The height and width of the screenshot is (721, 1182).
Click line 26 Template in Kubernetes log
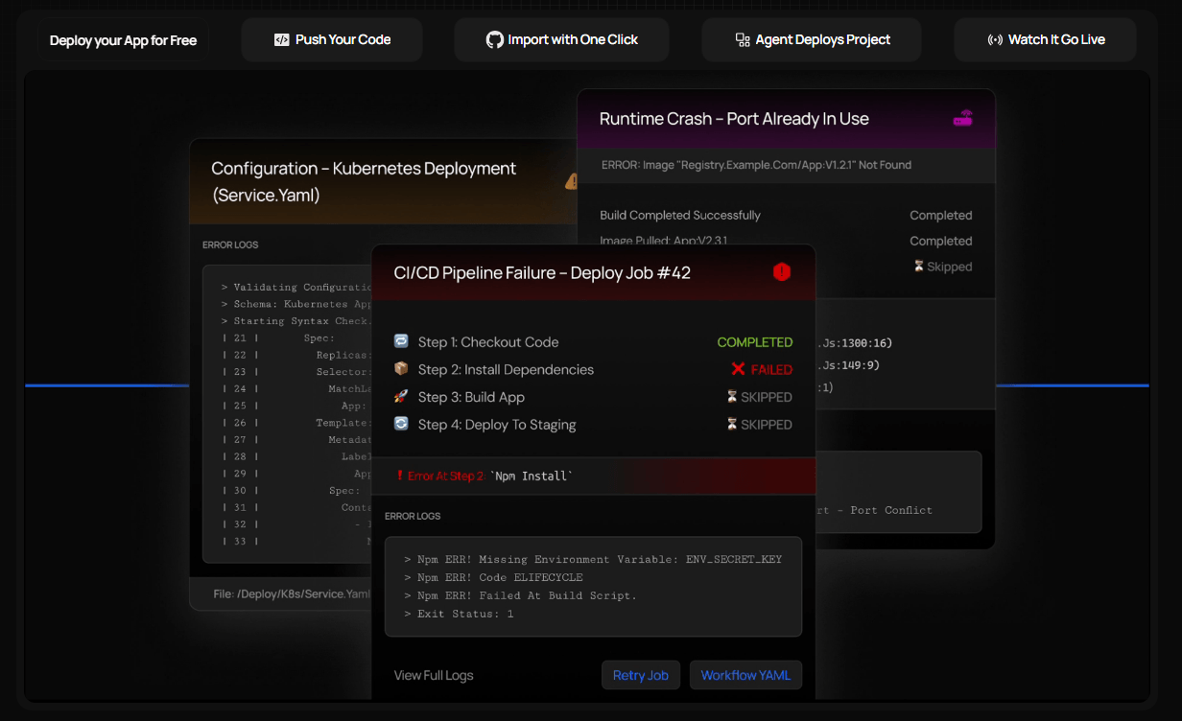tap(295, 423)
